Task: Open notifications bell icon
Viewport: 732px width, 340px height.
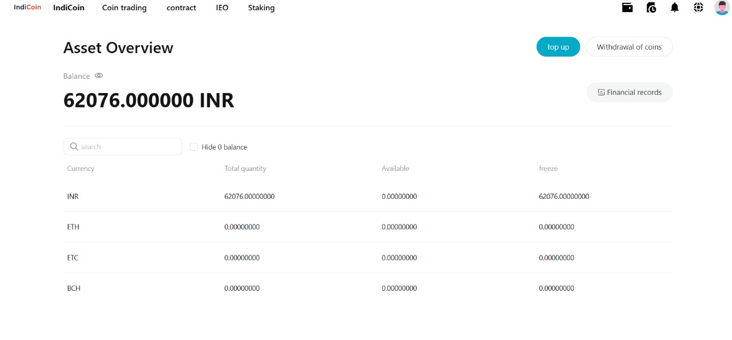Action: click(x=675, y=7)
